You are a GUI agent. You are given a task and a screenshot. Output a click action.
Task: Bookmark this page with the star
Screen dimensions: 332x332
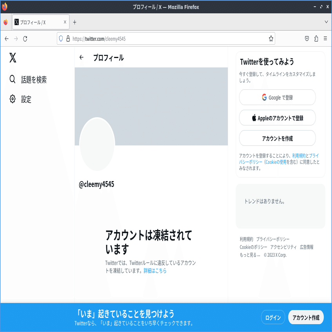point(271,38)
